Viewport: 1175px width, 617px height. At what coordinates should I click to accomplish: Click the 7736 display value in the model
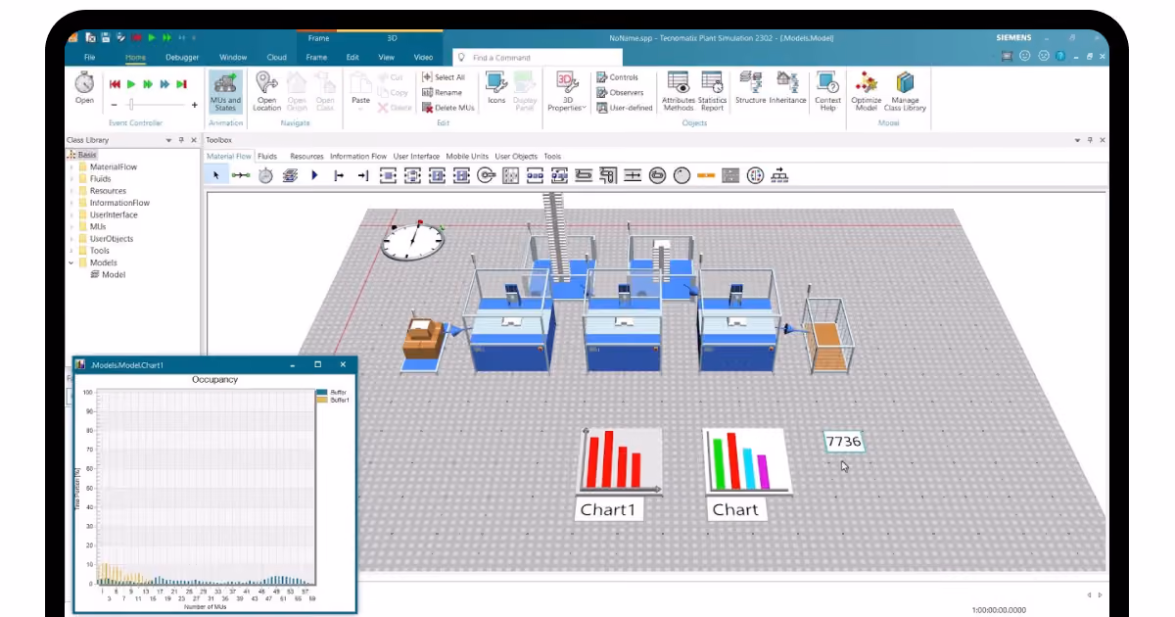[843, 442]
